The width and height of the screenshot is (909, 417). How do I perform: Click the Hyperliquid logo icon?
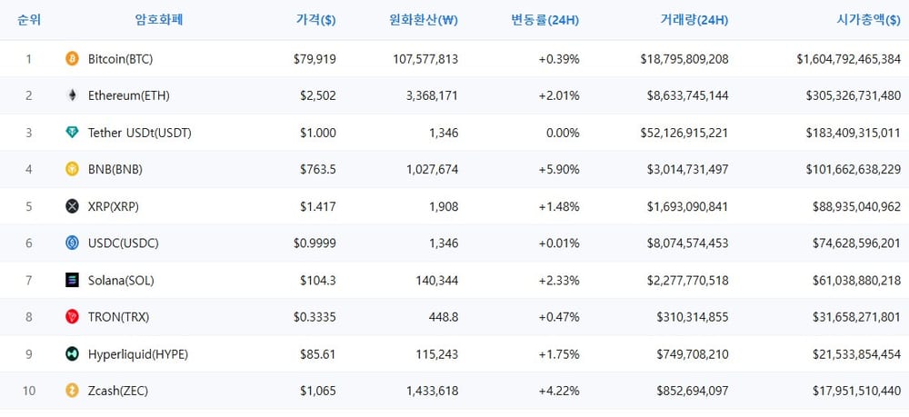[72, 354]
